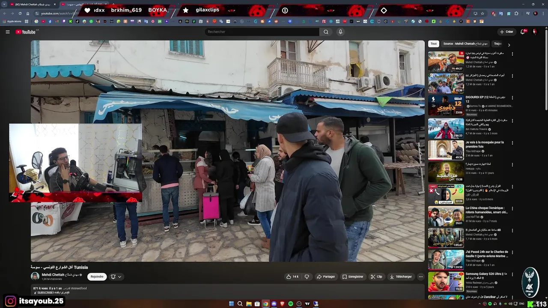Switch to the first Mehdi Chettah browser tab
Screen dimensions: 548x308
click(x=33, y=4)
